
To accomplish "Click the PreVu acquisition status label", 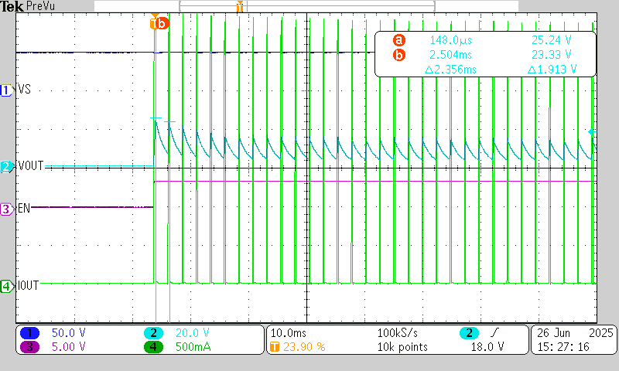I will point(42,6).
